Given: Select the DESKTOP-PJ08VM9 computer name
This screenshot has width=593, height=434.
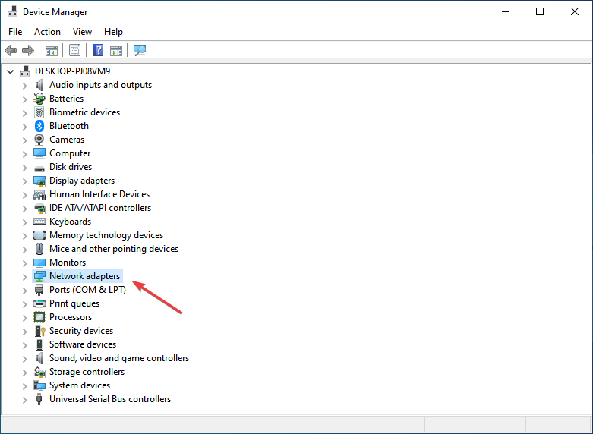Looking at the screenshot, I should pos(73,71).
